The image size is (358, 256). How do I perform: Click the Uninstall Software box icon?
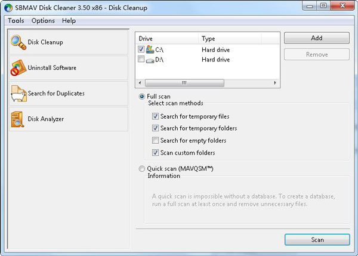point(18,68)
